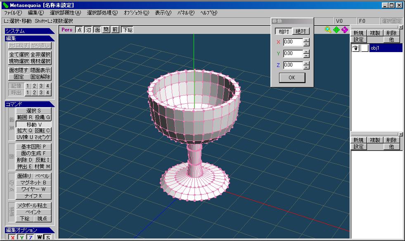Viewport: 405px width, 241px height.
Task: Close the material panel with X
Action: (400, 134)
